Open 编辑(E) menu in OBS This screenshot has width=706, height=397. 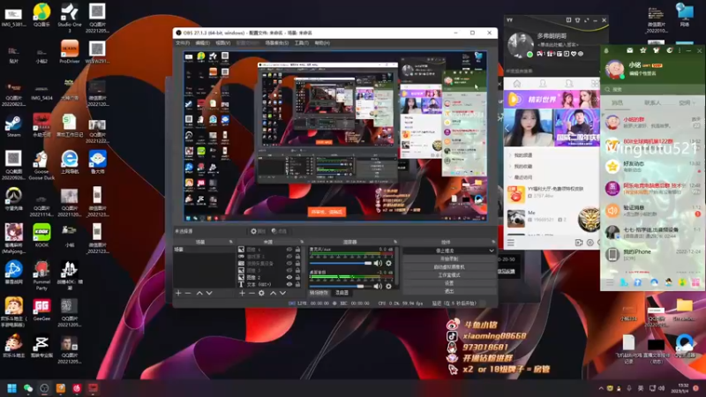[x=203, y=42]
